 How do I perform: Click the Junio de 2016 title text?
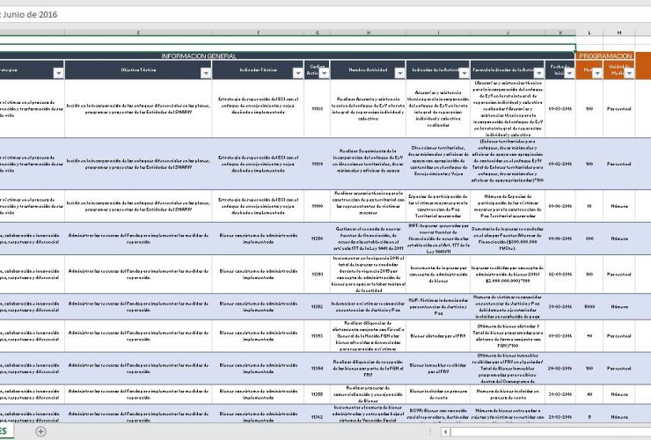coord(31,15)
